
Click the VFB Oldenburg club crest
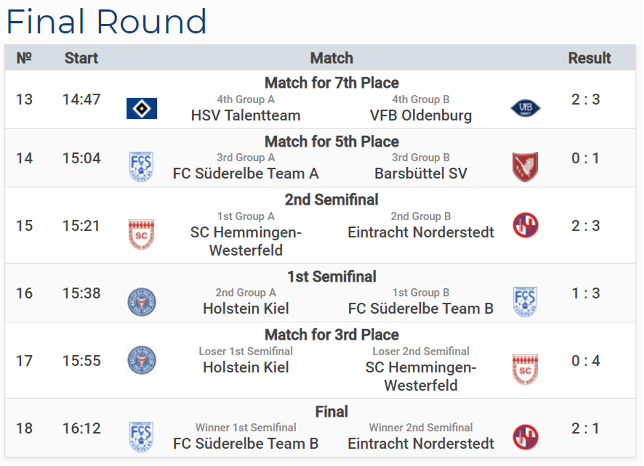click(x=525, y=108)
